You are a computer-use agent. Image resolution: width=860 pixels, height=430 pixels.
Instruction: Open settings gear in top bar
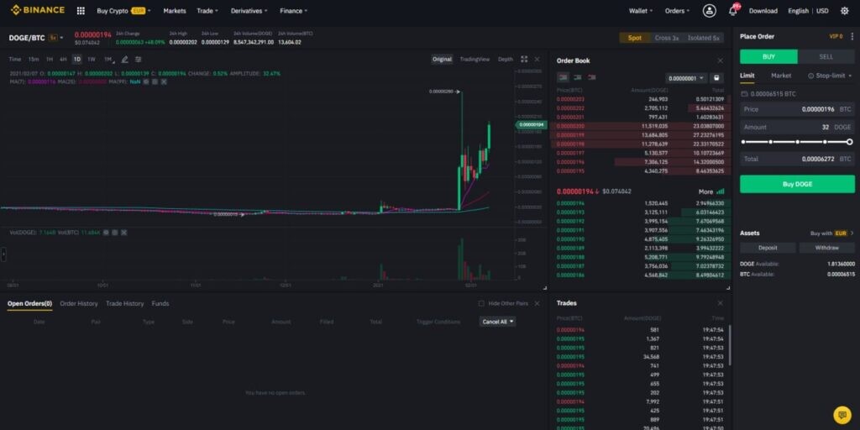[845, 11]
